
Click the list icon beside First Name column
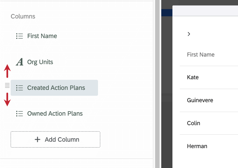click(19, 36)
